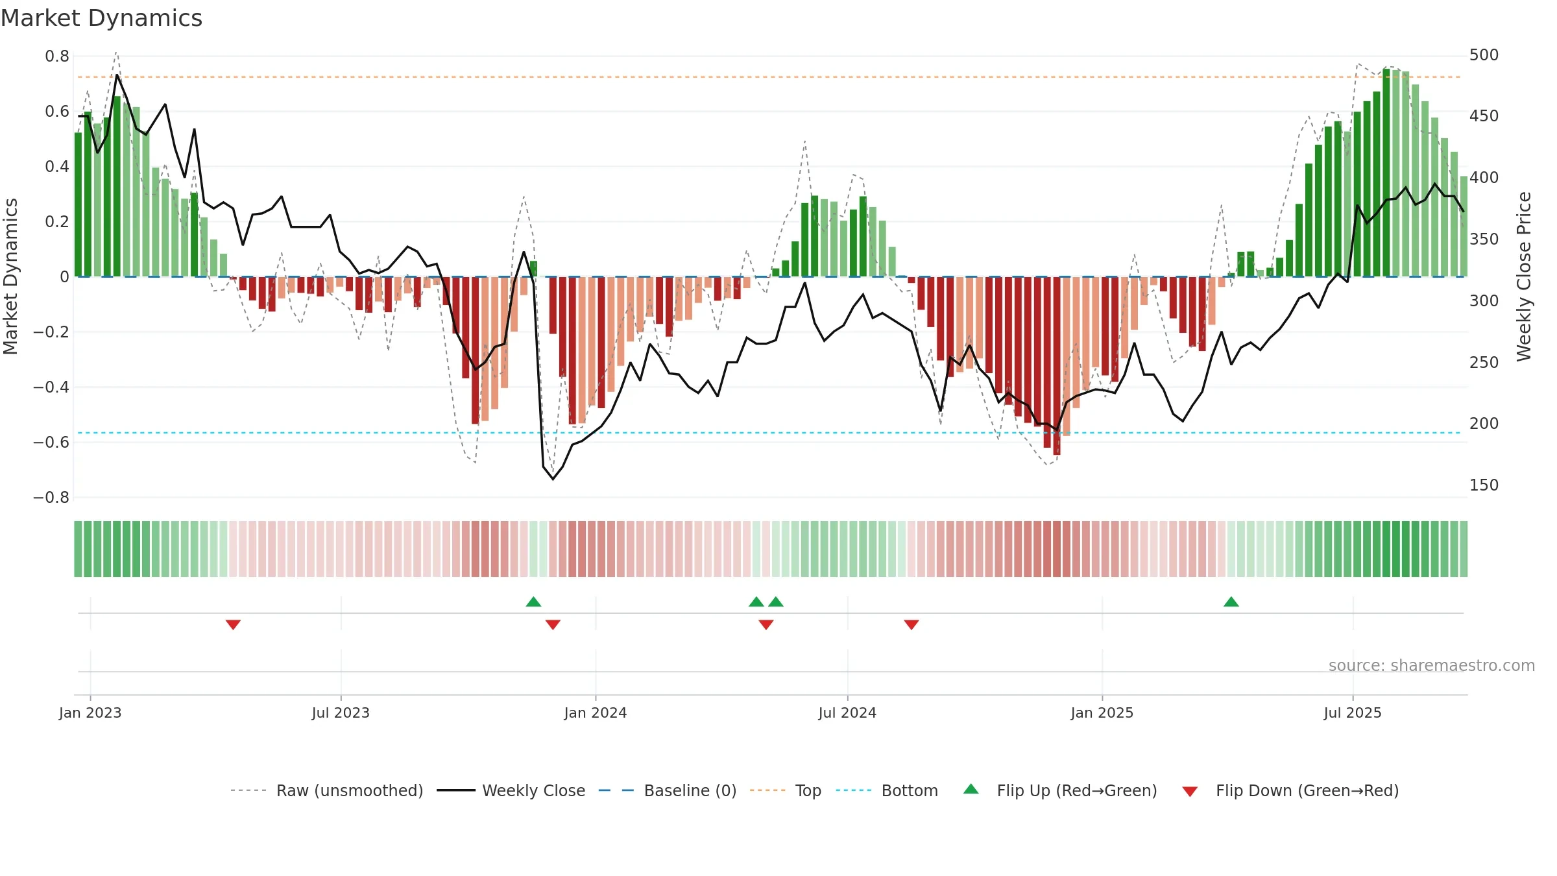The height and width of the screenshot is (876, 1557).
Task: Select the second of the paired Flip Up markers
Action: 776,602
